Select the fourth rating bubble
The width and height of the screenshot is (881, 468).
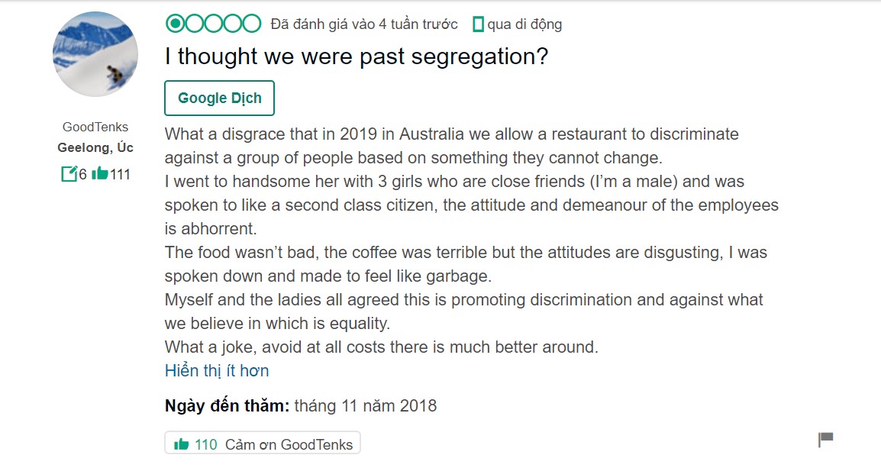pyautogui.click(x=233, y=24)
